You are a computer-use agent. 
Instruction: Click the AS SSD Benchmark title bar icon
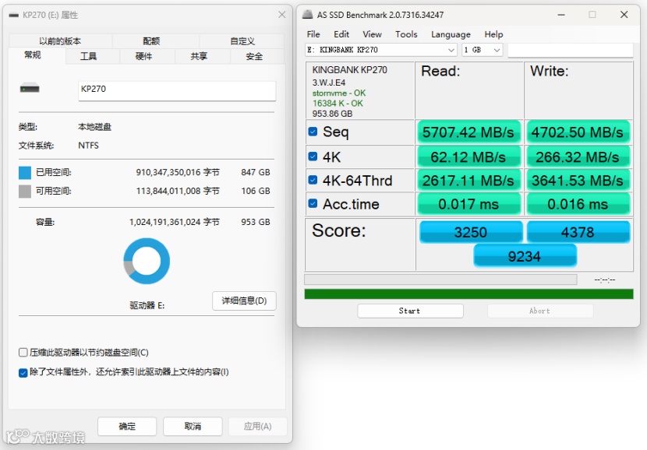click(307, 15)
